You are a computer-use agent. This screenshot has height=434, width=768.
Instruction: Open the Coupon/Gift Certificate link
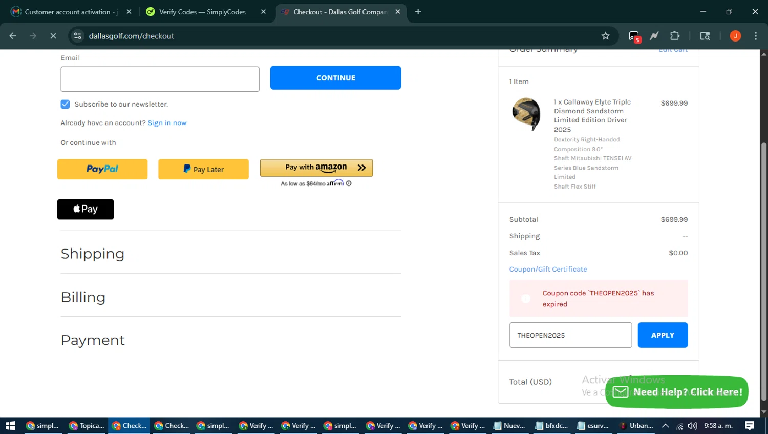point(548,269)
